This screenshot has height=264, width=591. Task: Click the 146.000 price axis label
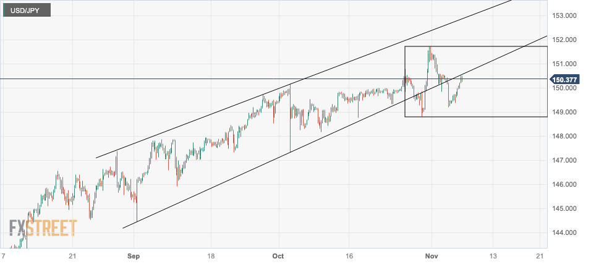click(x=564, y=184)
